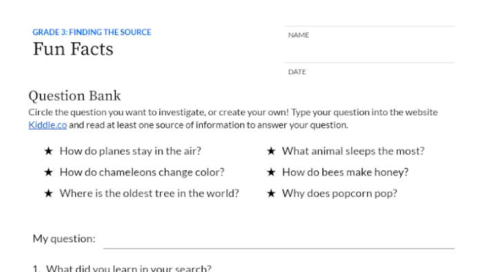Viewport: 483px width, 272px height.
Task: Select 'How do planes stay in the air?'
Action: pyautogui.click(x=130, y=151)
